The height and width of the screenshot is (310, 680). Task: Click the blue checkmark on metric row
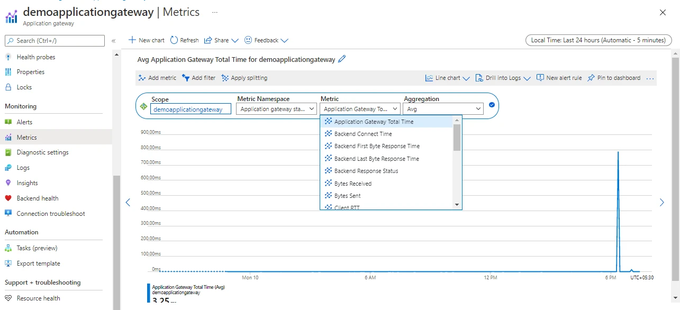492,105
